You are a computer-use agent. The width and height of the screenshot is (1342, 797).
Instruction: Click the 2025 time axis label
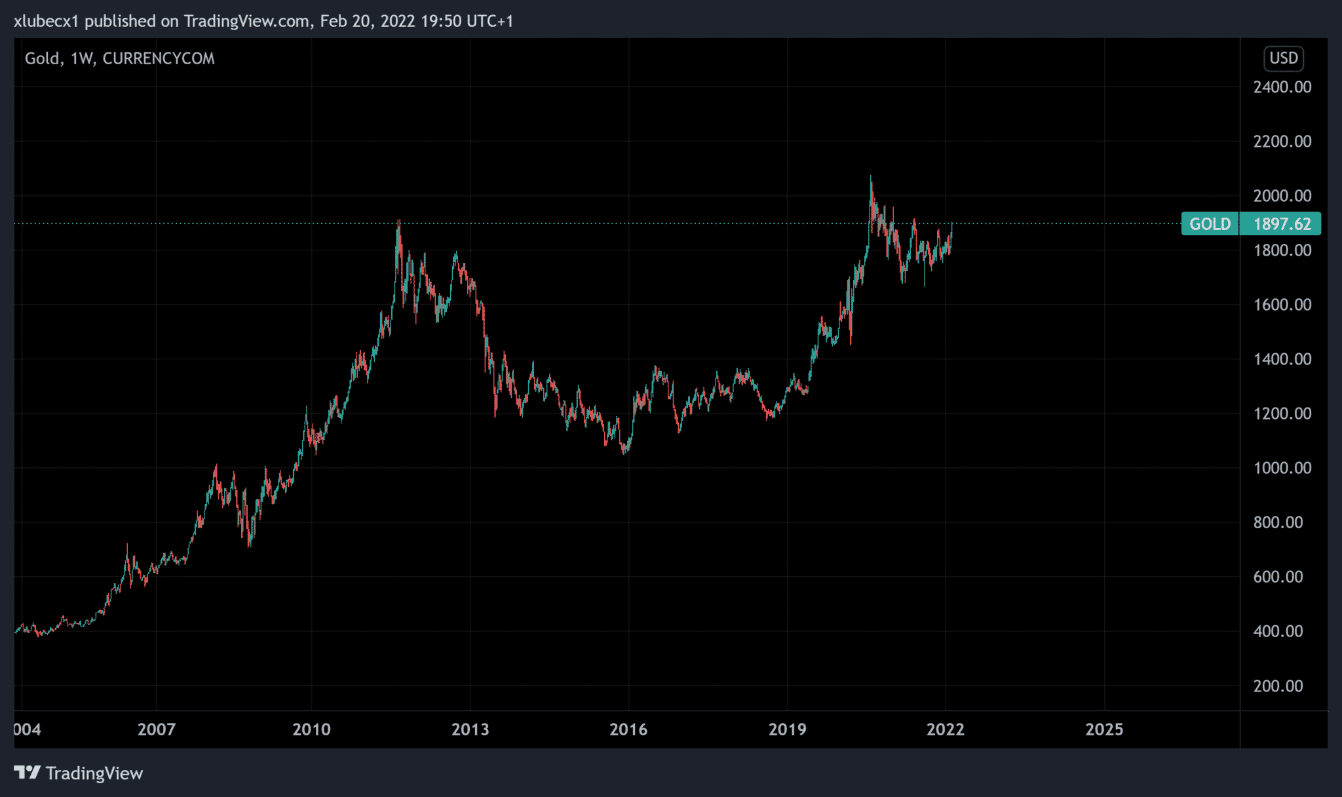point(1104,729)
